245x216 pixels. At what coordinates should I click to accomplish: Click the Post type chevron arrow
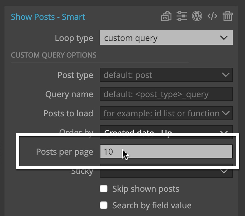point(225,75)
